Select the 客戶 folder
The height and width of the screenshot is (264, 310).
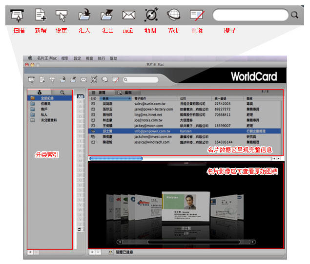click(x=50, y=109)
